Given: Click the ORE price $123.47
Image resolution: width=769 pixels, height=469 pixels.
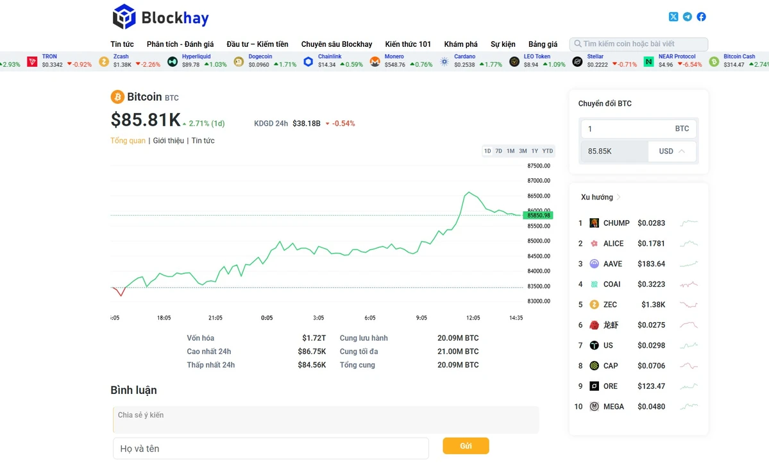Looking at the screenshot, I should pyautogui.click(x=651, y=386).
